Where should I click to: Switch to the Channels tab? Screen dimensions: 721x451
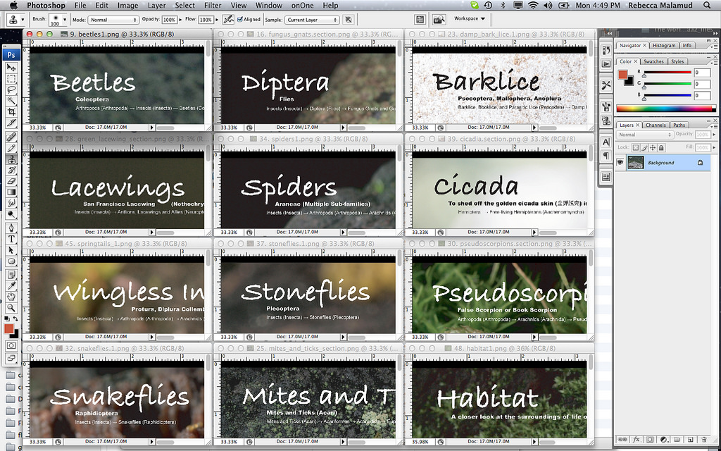[x=656, y=125]
